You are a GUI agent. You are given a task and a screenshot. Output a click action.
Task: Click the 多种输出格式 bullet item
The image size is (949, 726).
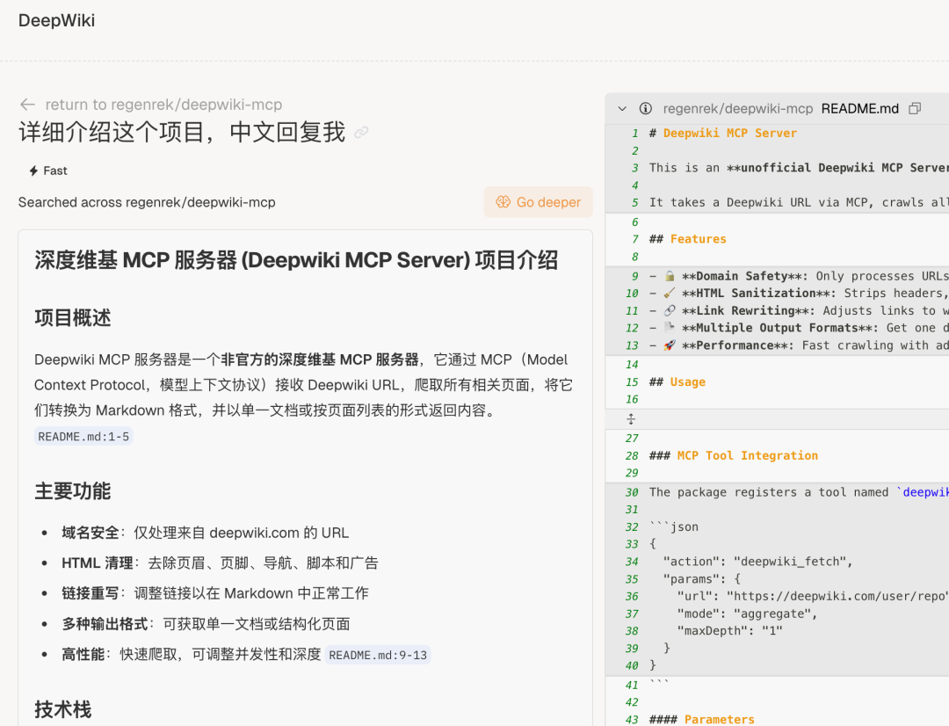206,624
